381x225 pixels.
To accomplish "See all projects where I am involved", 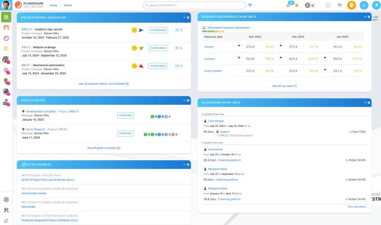I will click(x=104, y=84).
